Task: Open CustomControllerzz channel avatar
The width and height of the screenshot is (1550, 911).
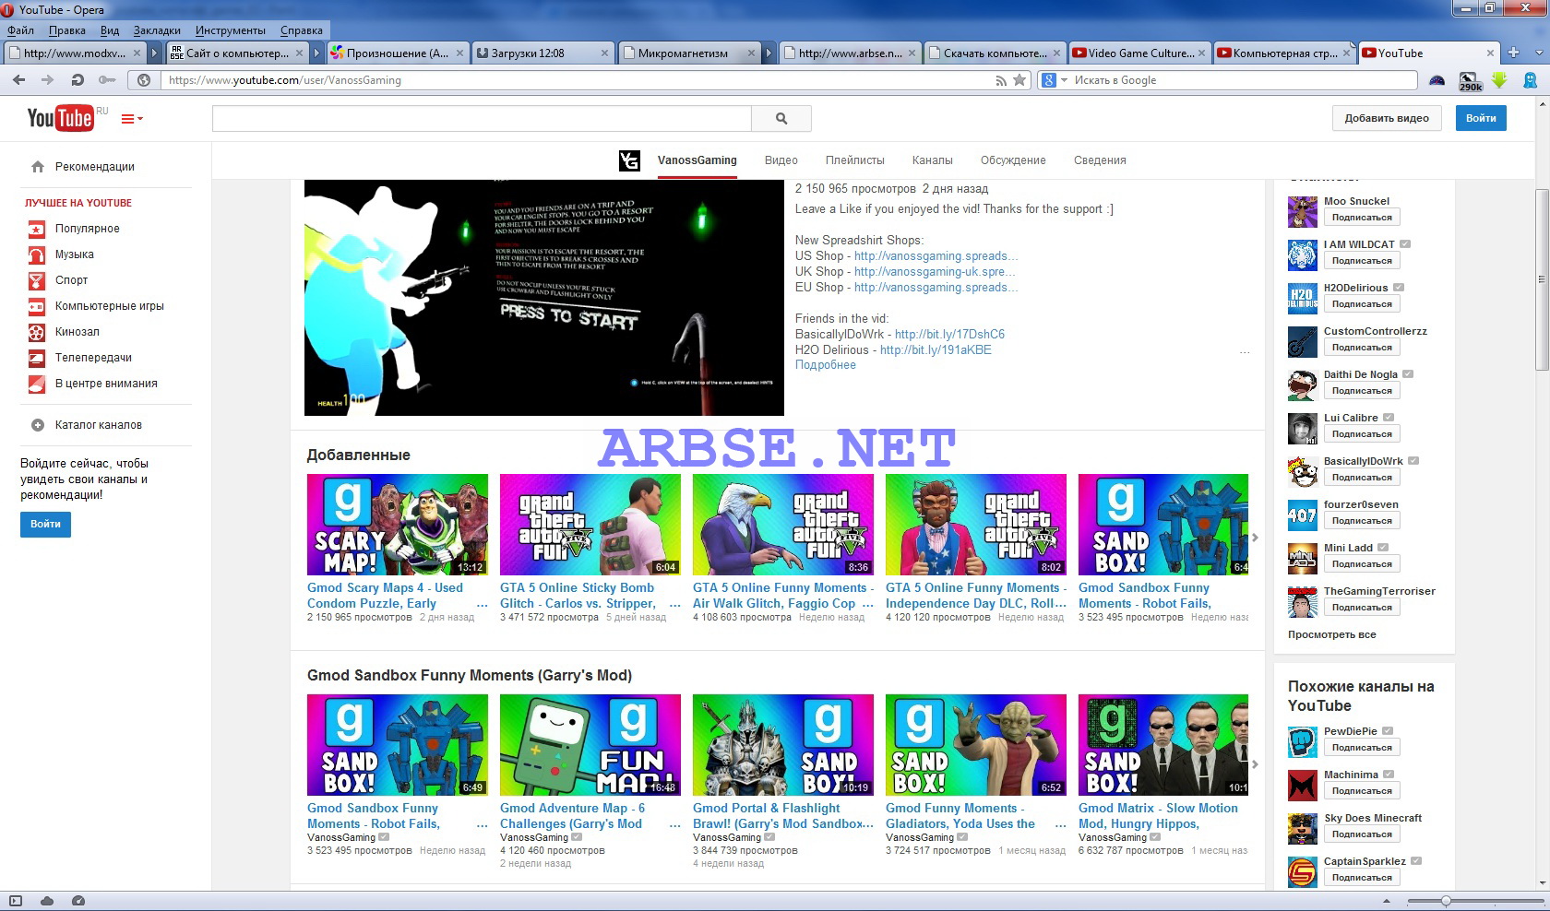Action: (1303, 342)
